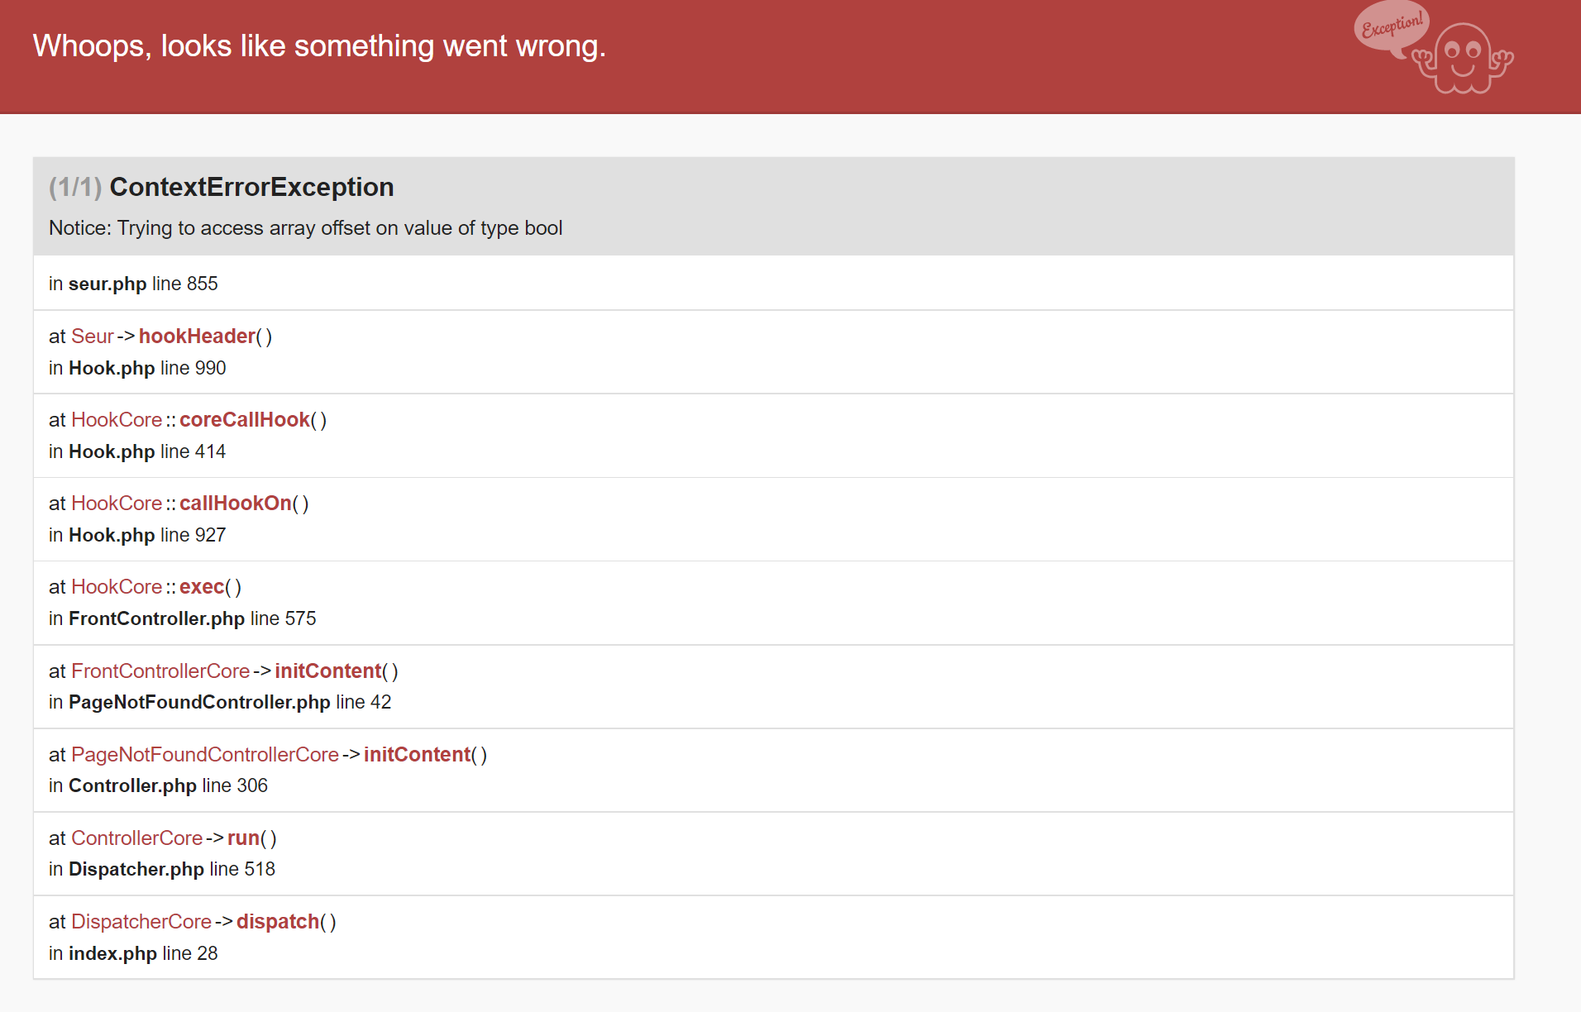
Task: Click the HookCore exec method
Action: coord(202,587)
